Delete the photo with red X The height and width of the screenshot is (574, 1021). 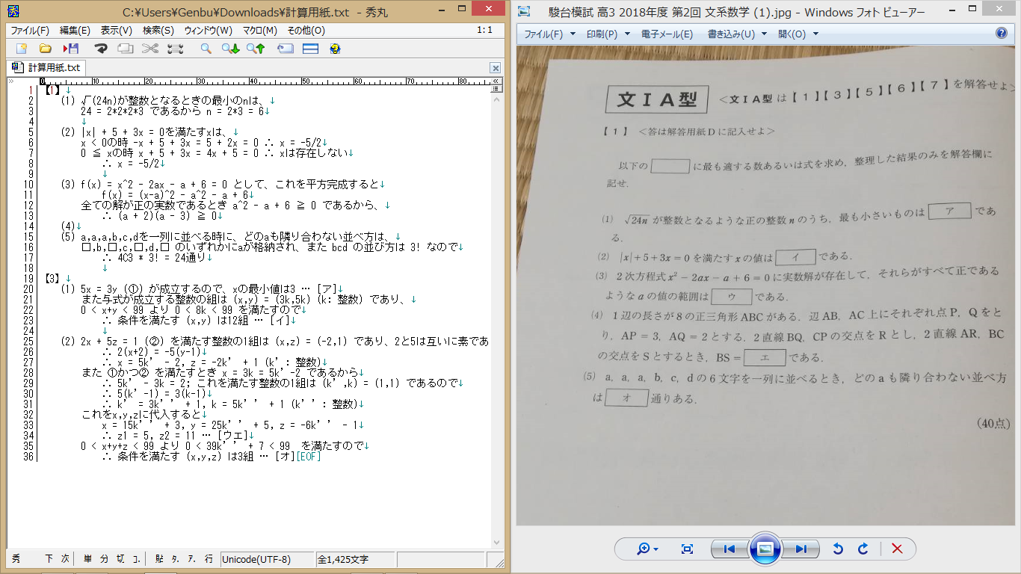pos(897,549)
